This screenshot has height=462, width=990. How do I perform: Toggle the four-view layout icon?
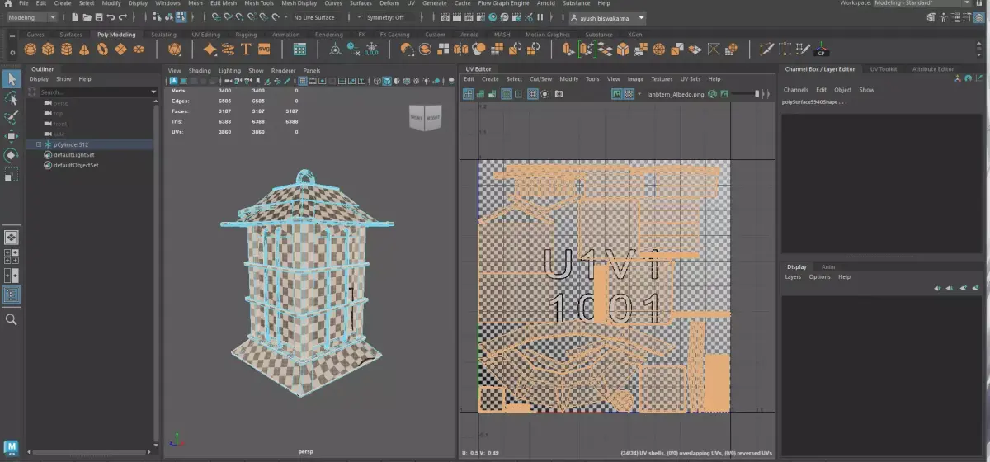(x=12, y=256)
